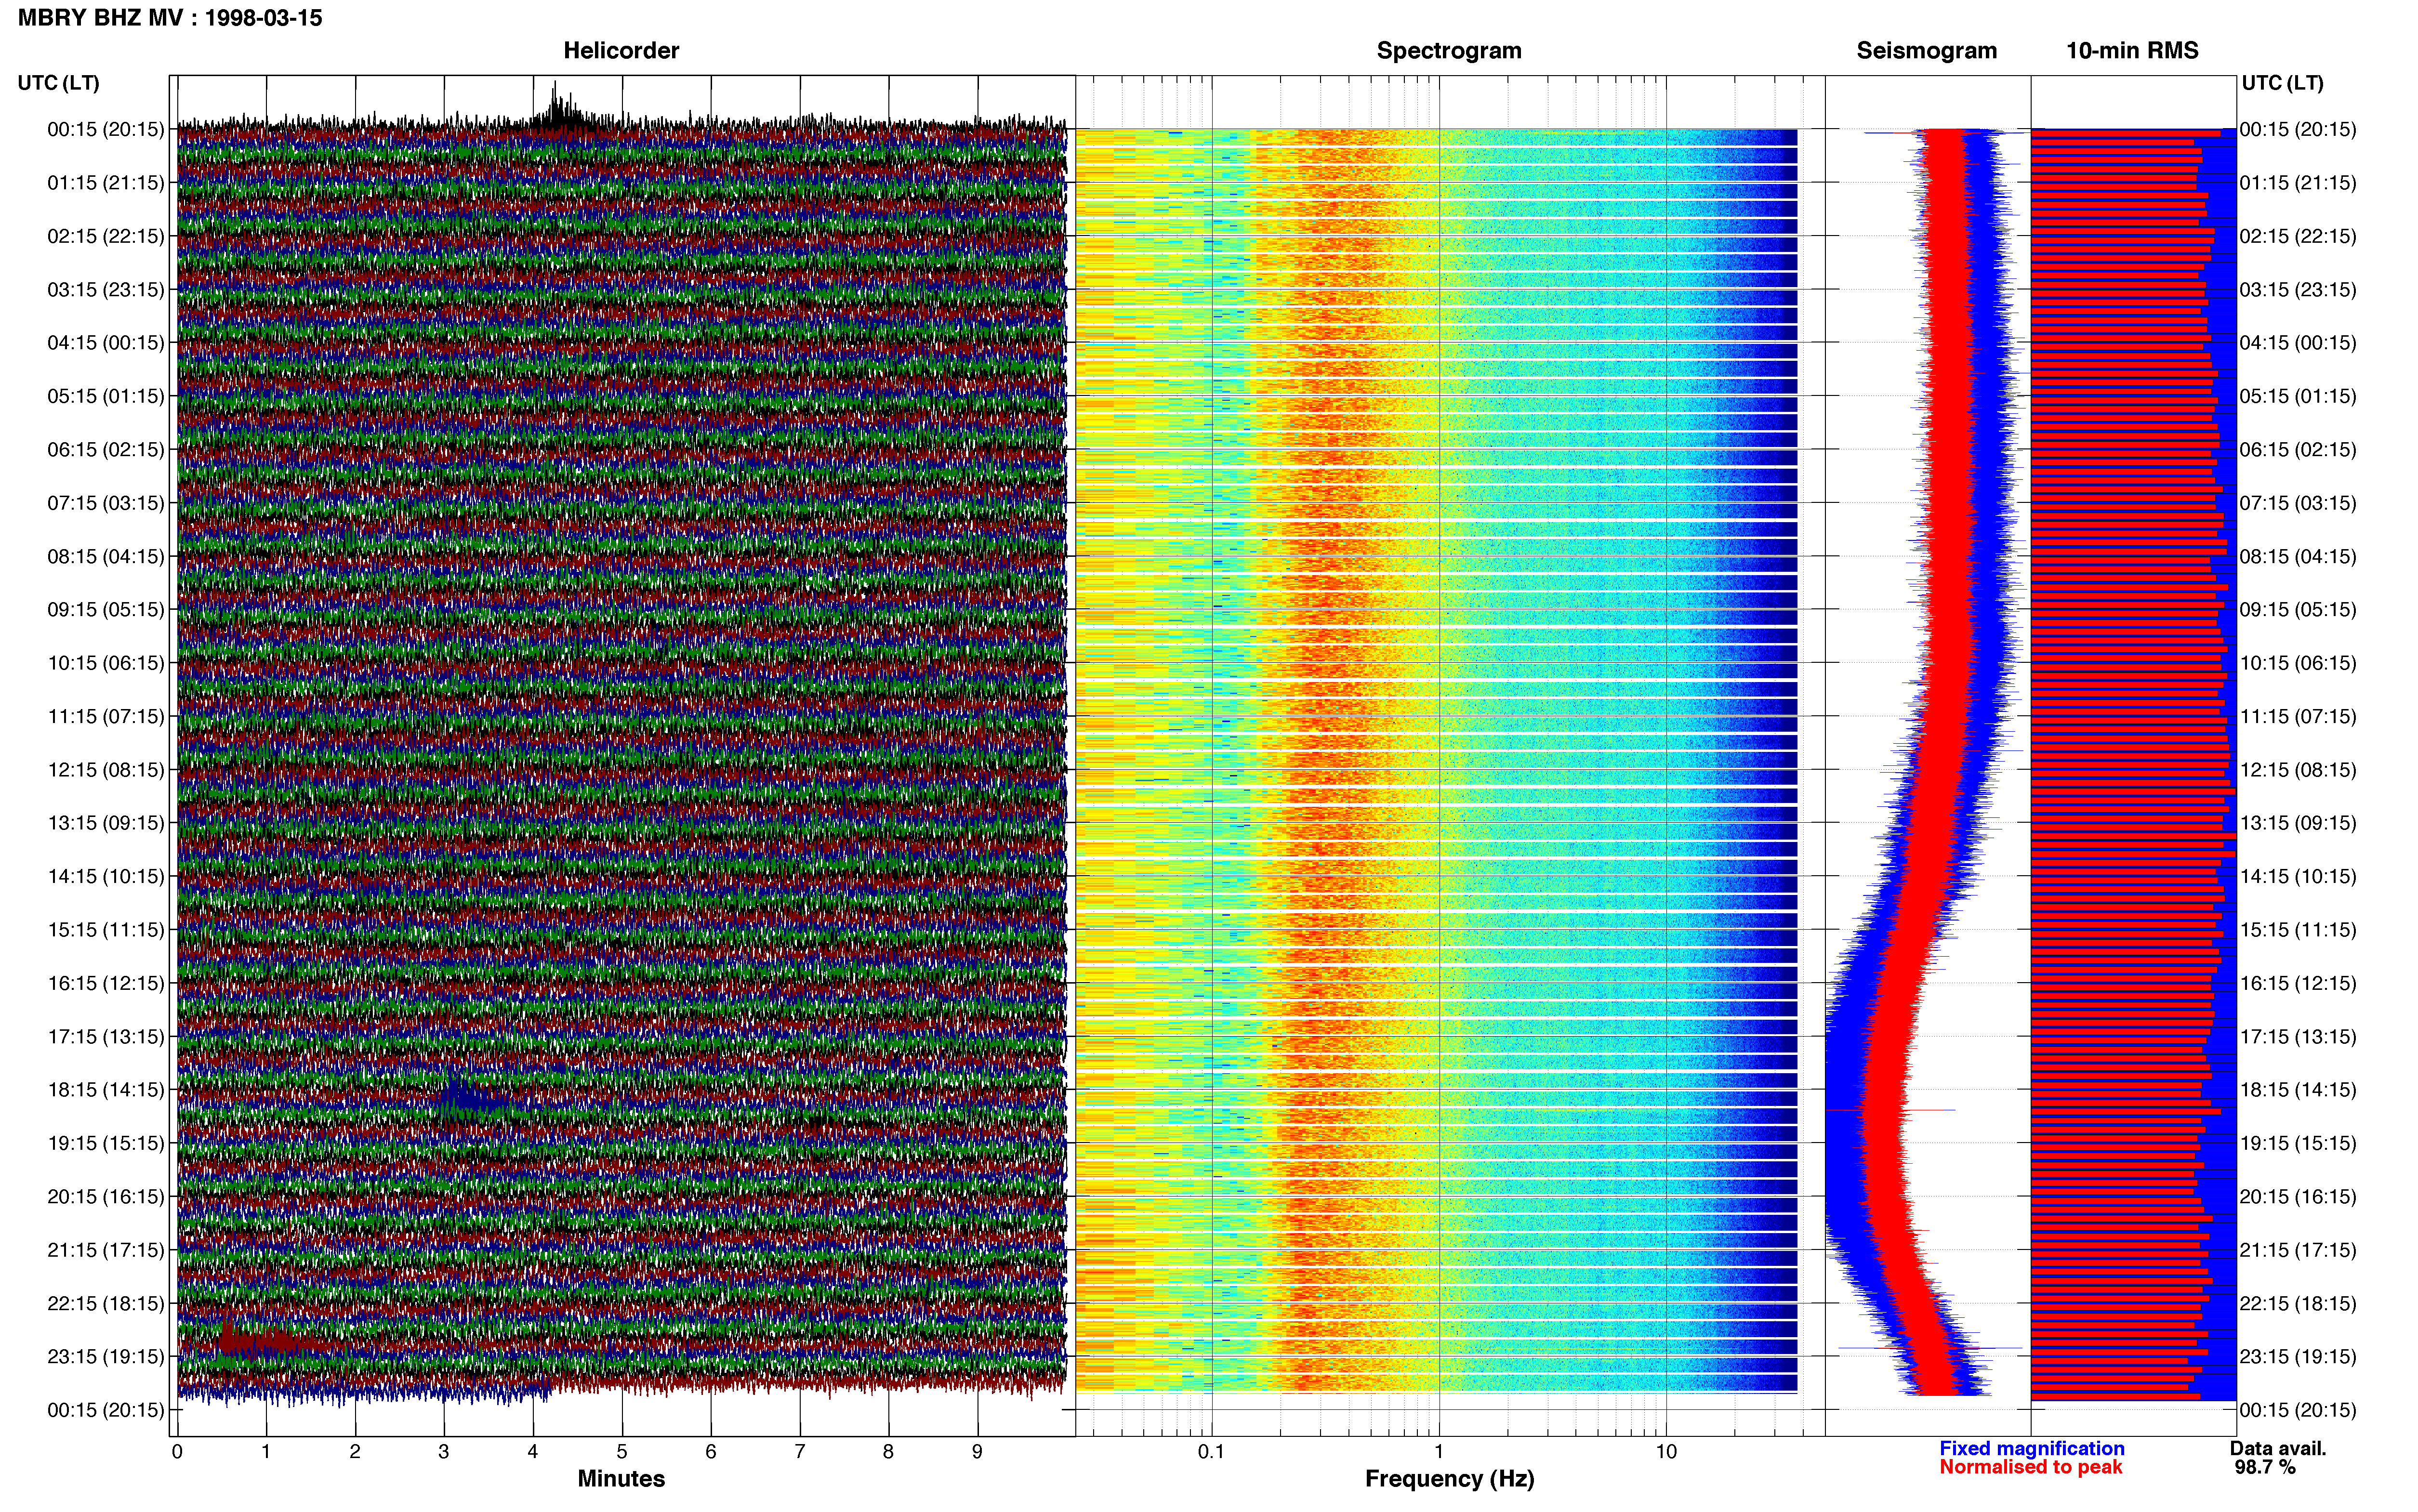This screenshot has height=1512, width=2418.
Task: Click the right '23:15 (19:15)' time label
Action: (2297, 1357)
